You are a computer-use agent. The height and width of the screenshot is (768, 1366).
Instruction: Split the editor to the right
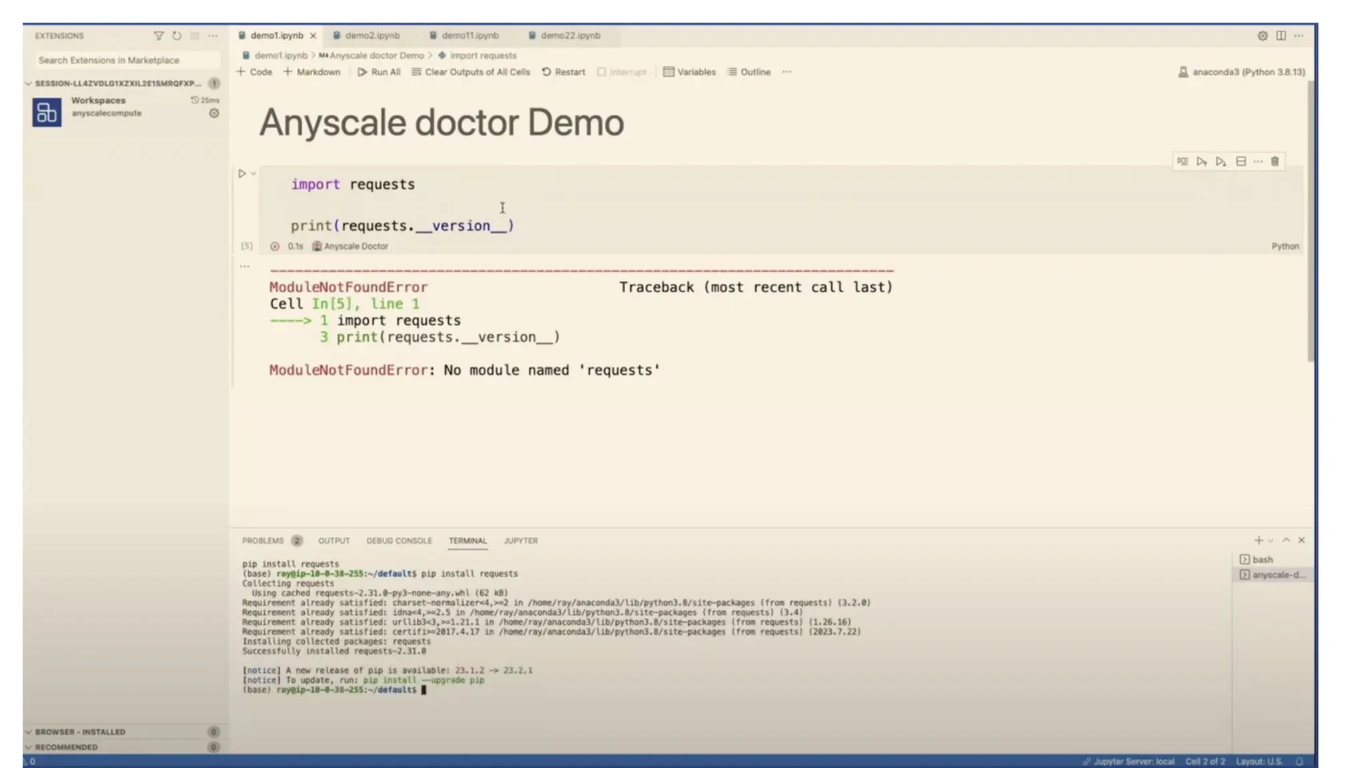point(1281,35)
